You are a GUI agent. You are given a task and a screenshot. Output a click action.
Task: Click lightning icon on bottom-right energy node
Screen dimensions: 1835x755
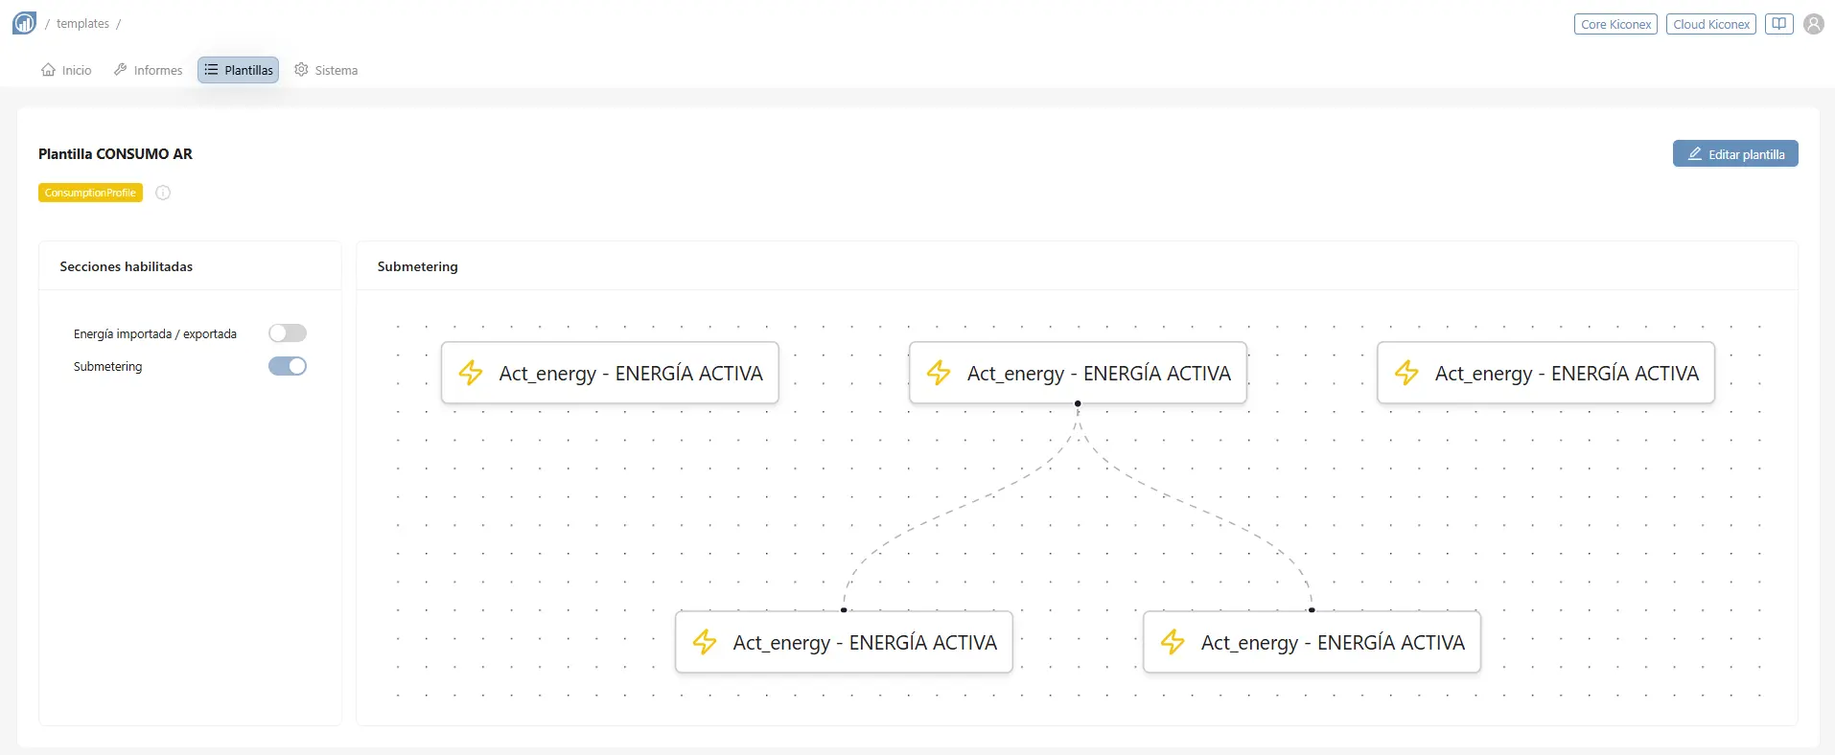[1173, 642]
